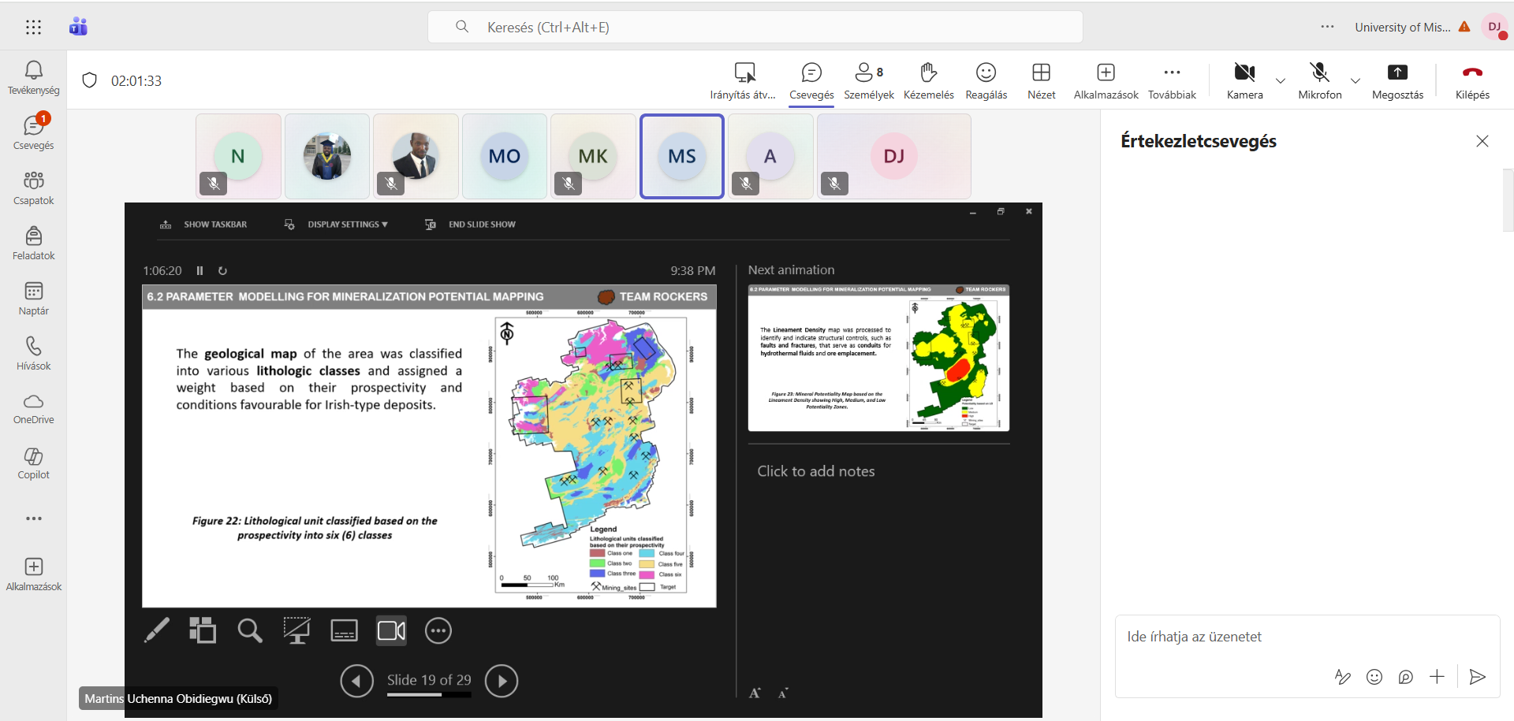Expand the camera options chevron
The width and height of the screenshot is (1514, 721).
(1281, 80)
